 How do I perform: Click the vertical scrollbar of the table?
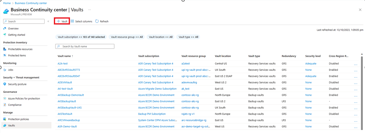362,93
